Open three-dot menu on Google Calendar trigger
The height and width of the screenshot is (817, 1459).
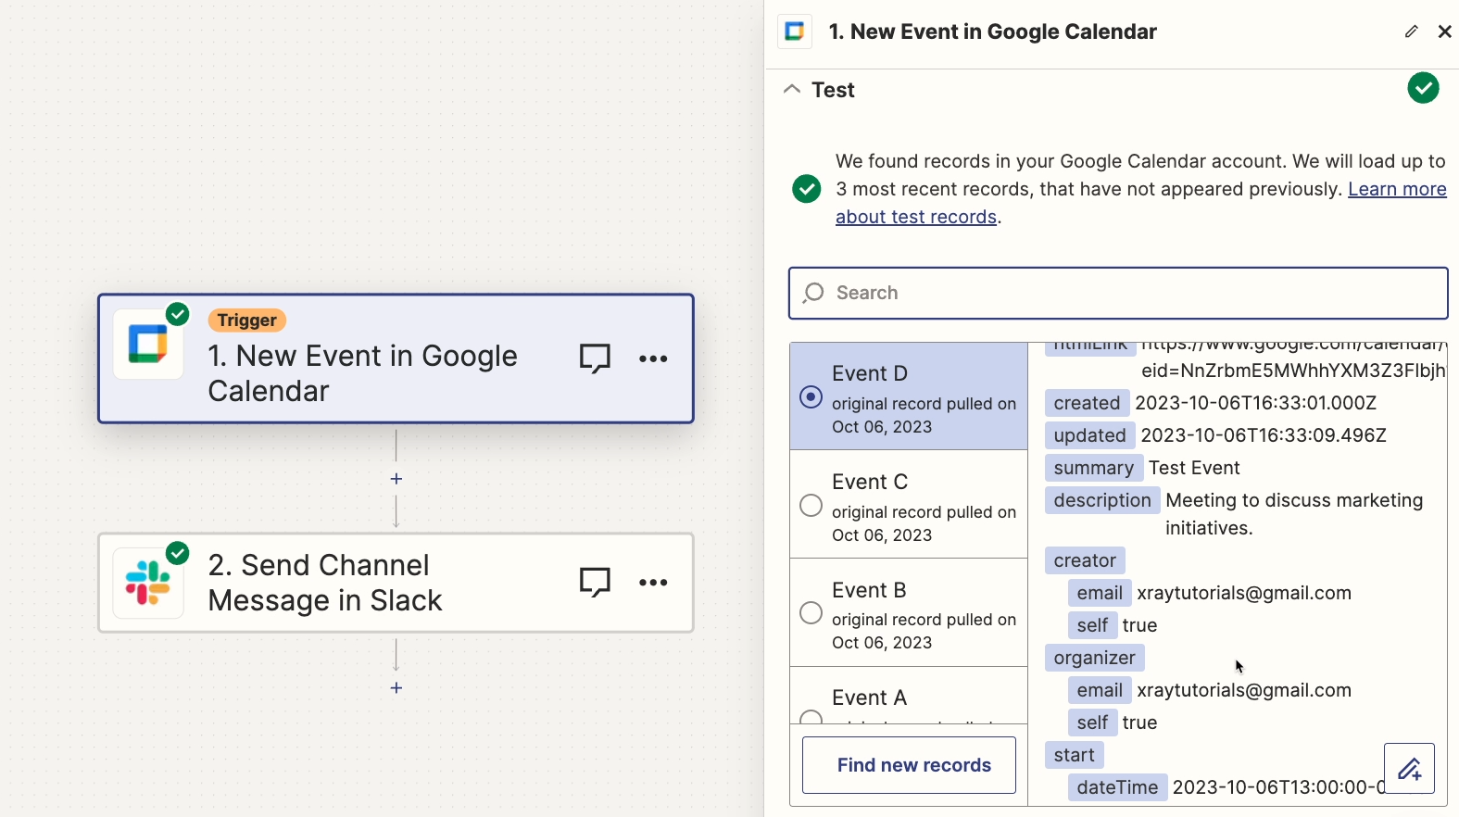[x=653, y=358]
